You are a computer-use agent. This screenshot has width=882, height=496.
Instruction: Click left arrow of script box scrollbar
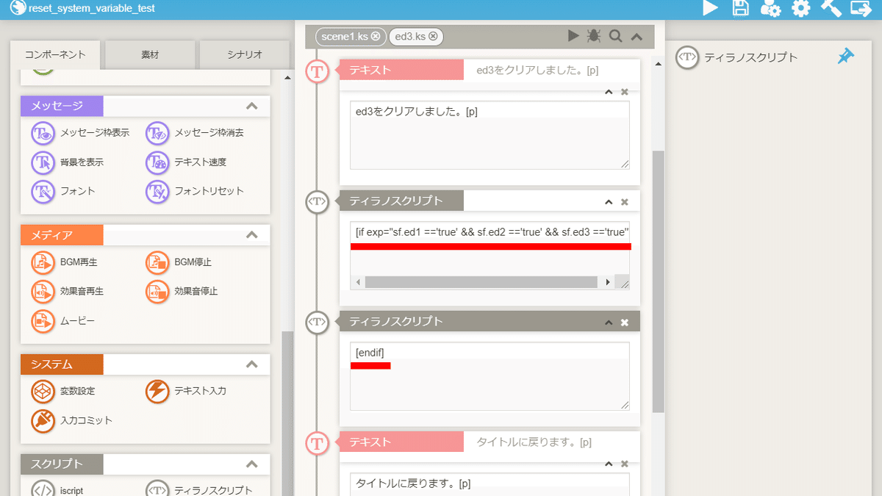coord(358,282)
